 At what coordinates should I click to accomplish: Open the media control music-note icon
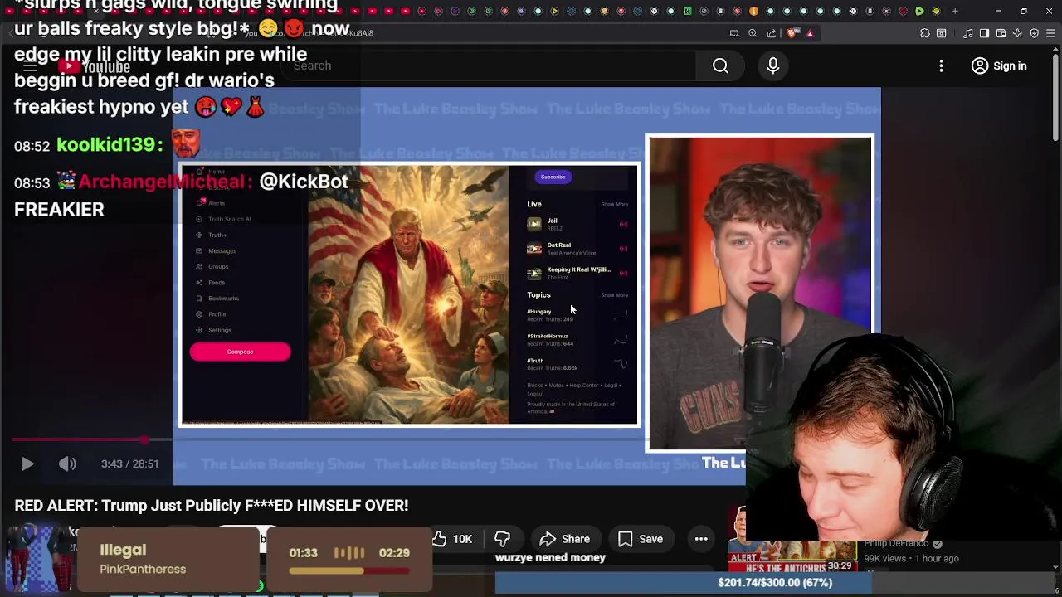tap(967, 33)
